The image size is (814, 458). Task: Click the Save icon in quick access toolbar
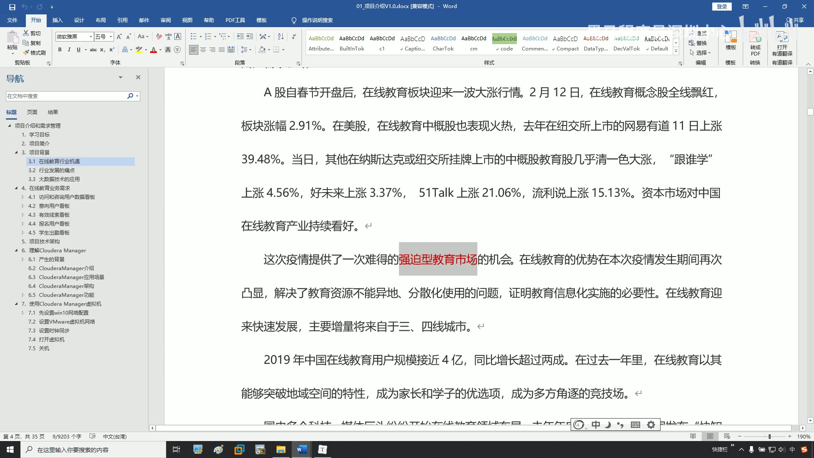[12, 7]
